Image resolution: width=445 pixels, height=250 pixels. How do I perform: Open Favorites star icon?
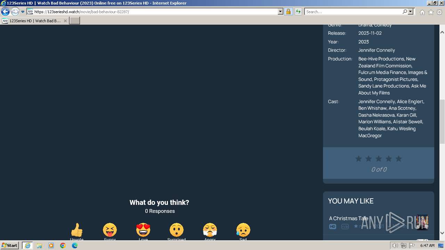431,12
